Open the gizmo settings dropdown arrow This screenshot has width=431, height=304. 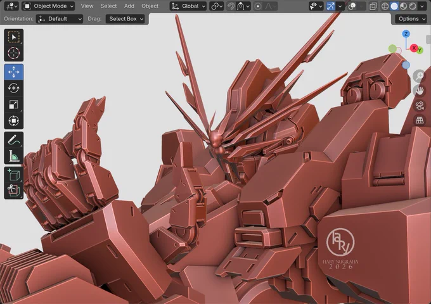coord(340,6)
